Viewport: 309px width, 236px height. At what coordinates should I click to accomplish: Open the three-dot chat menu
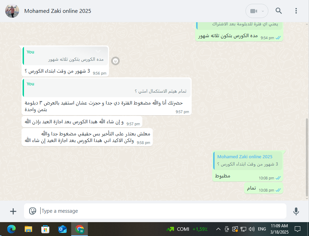[x=296, y=11]
